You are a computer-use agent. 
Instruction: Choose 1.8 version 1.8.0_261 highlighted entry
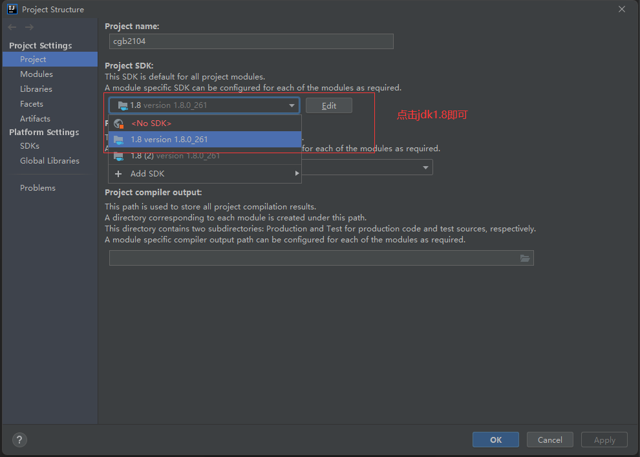click(205, 140)
